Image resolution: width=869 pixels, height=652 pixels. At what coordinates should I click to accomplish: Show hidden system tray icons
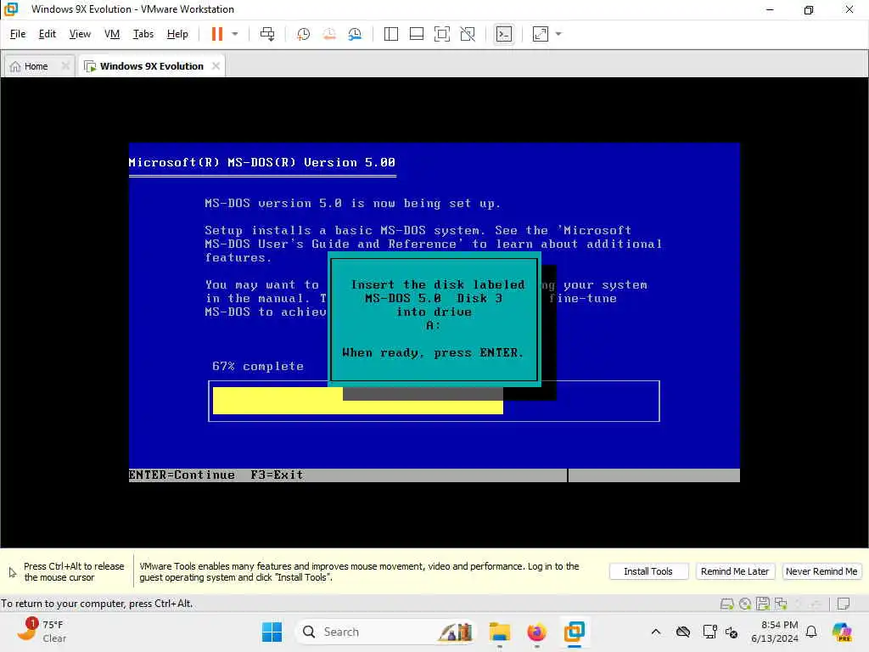click(x=656, y=632)
